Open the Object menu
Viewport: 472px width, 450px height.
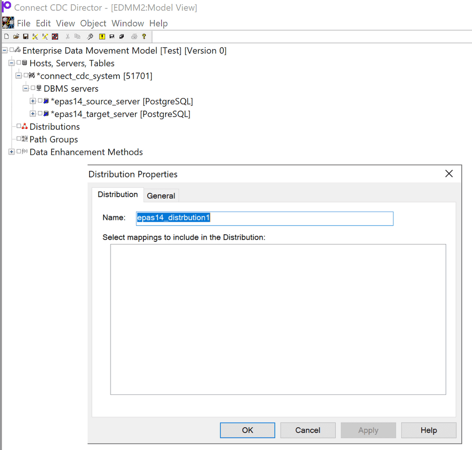click(x=93, y=24)
